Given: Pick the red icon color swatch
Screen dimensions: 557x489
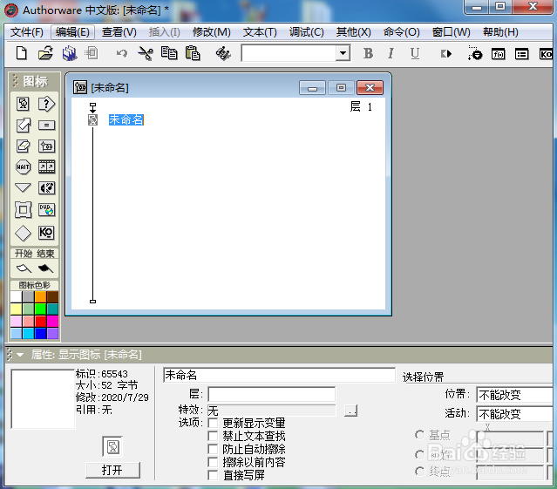Looking at the screenshot, I should pyautogui.click(x=40, y=321).
